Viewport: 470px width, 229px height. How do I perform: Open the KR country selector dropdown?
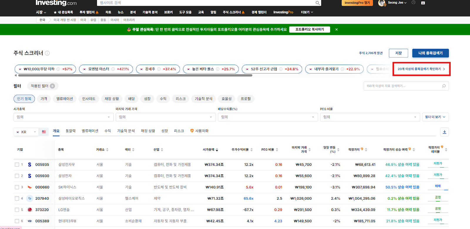point(26,132)
